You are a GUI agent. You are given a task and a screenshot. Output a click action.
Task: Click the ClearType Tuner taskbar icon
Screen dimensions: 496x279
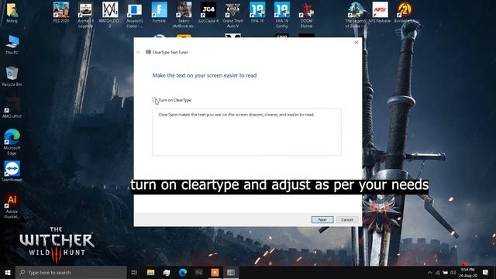(x=231, y=272)
